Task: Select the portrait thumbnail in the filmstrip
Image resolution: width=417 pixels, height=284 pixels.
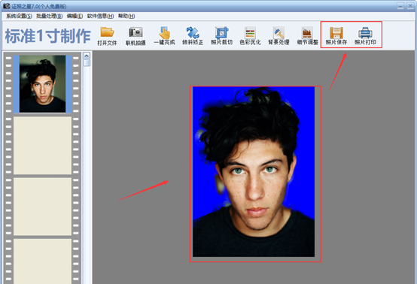Action: point(43,84)
